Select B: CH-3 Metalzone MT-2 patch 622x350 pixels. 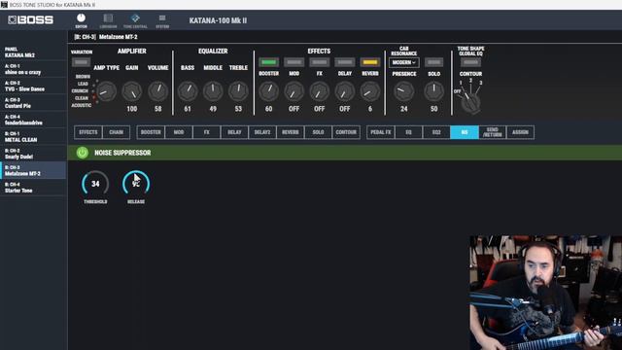(33, 171)
